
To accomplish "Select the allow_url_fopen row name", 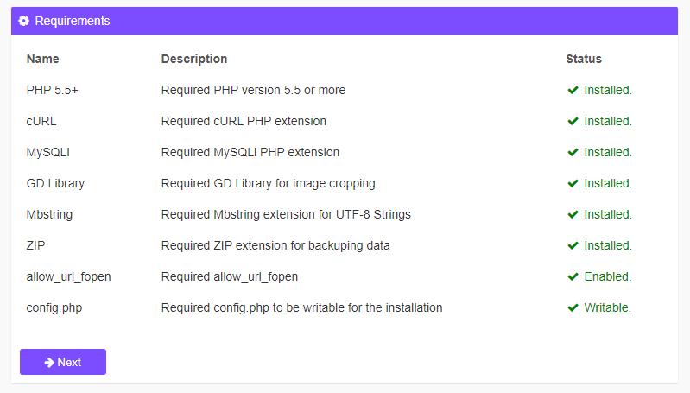I will (x=69, y=276).
